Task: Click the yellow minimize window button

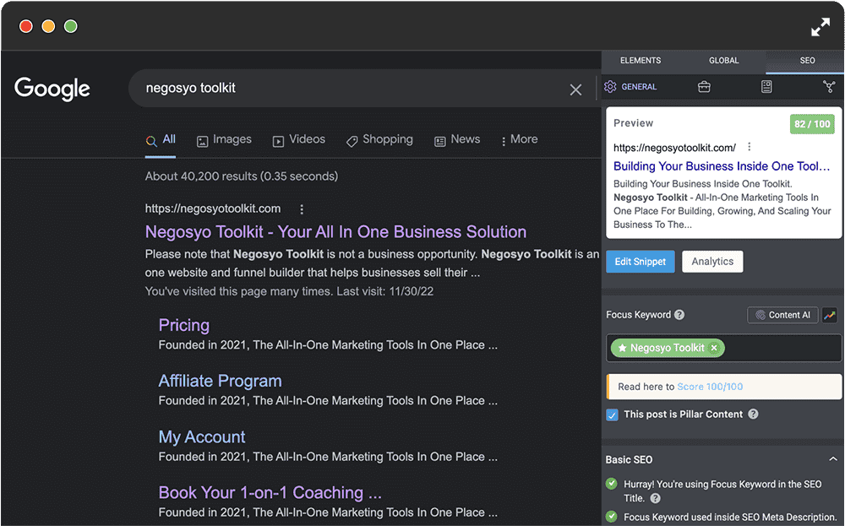Action: tap(48, 26)
